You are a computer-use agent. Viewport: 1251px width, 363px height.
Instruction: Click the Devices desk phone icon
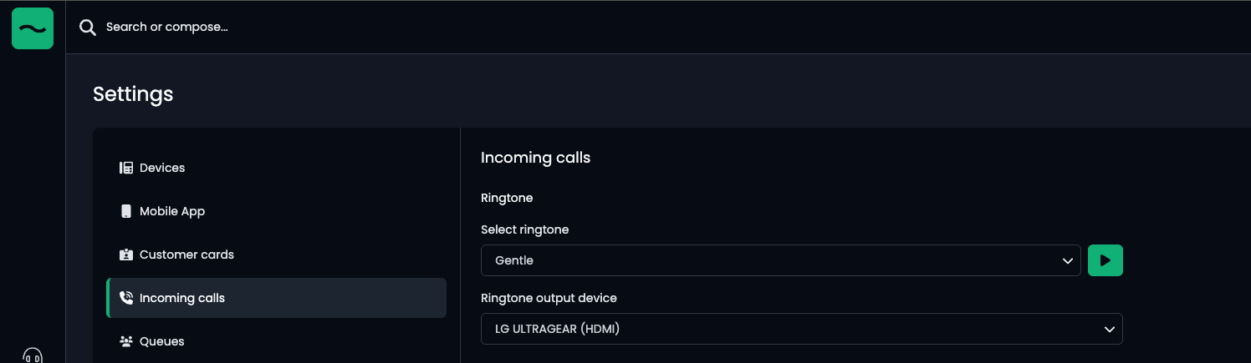coord(126,168)
